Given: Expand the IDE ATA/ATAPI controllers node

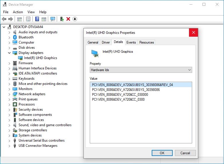Looking at the screenshot, I should point(9,74).
